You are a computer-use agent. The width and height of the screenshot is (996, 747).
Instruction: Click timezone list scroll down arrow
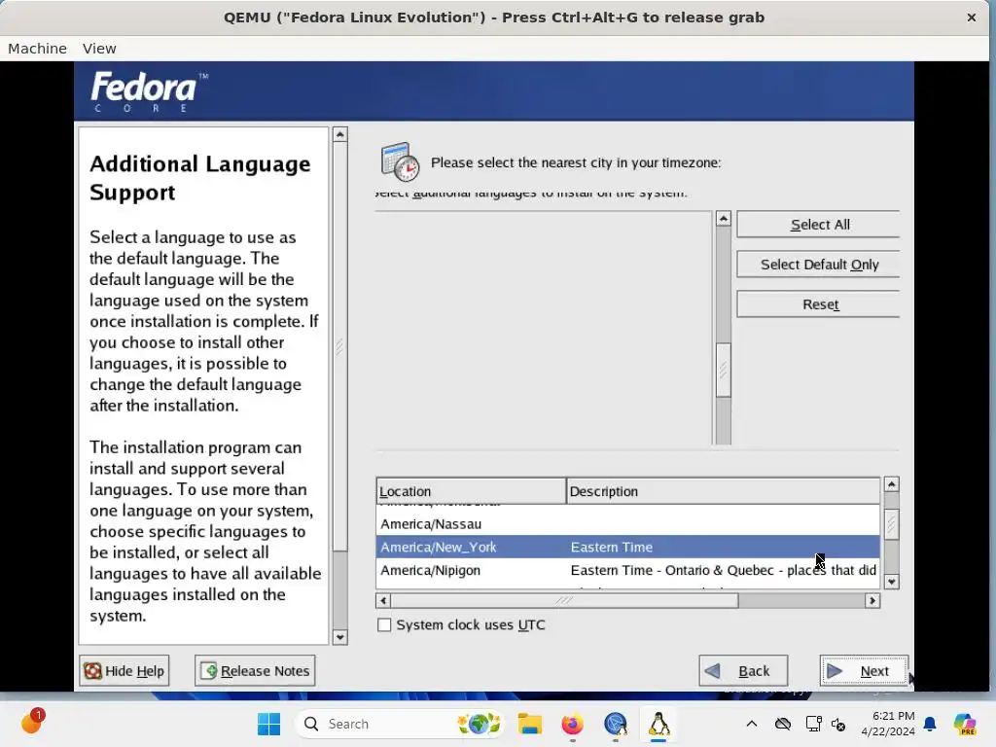click(891, 582)
